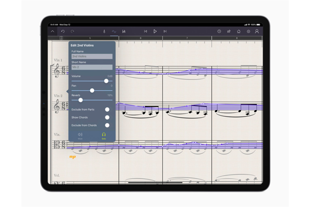
Task: Enable the Show Chords switch
Action: pos(107,117)
